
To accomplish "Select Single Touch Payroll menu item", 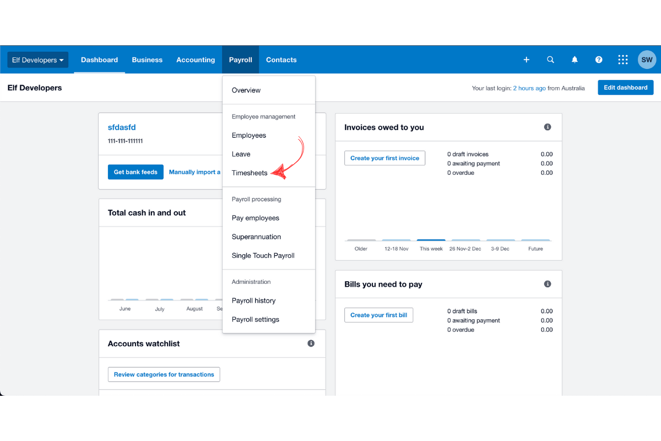I will 263,255.
